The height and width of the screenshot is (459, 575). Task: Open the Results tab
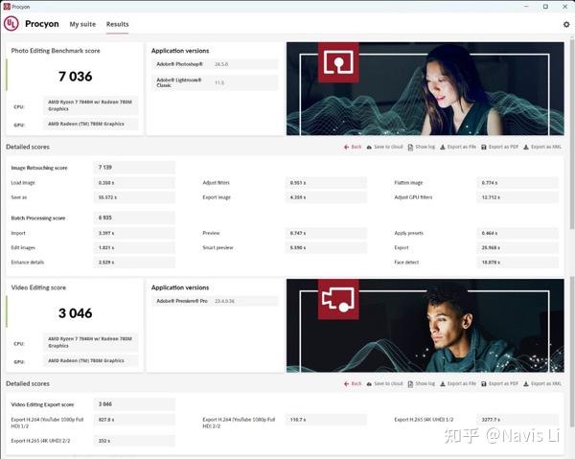[117, 24]
